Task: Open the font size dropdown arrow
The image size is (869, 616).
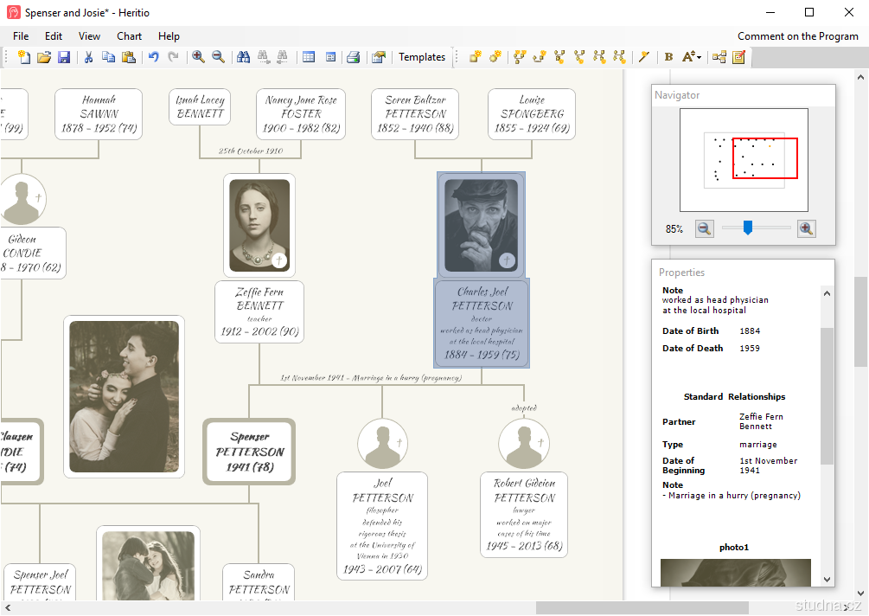Action: tap(699, 57)
